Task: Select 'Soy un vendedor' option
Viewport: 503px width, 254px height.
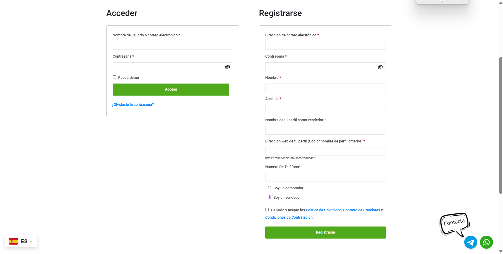Action: (269, 197)
